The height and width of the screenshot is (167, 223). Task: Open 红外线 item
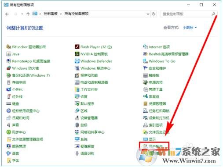tap(15, 96)
